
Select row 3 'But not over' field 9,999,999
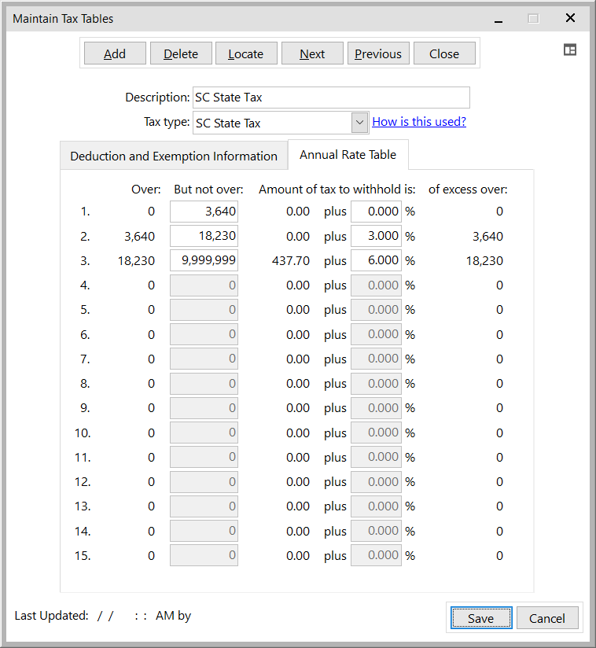[x=204, y=260]
